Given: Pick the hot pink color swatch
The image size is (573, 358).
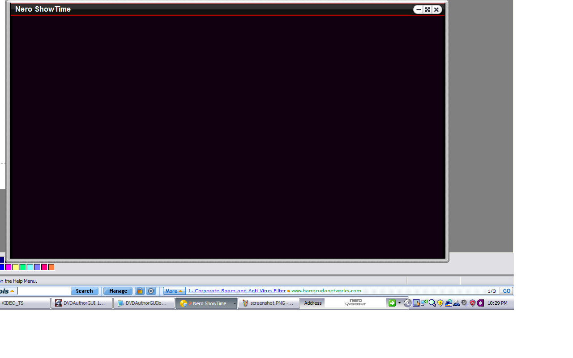Looking at the screenshot, I should pos(44,267).
